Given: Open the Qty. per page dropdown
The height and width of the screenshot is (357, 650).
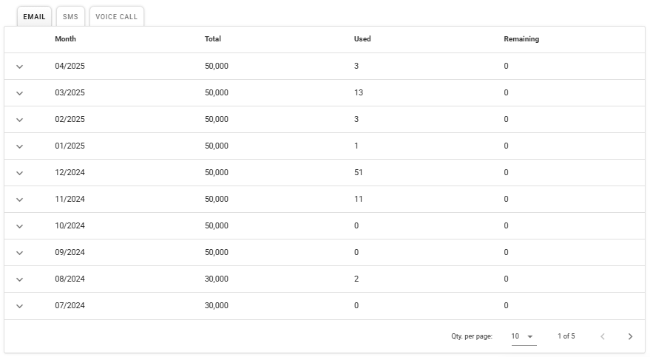Looking at the screenshot, I should point(524,336).
